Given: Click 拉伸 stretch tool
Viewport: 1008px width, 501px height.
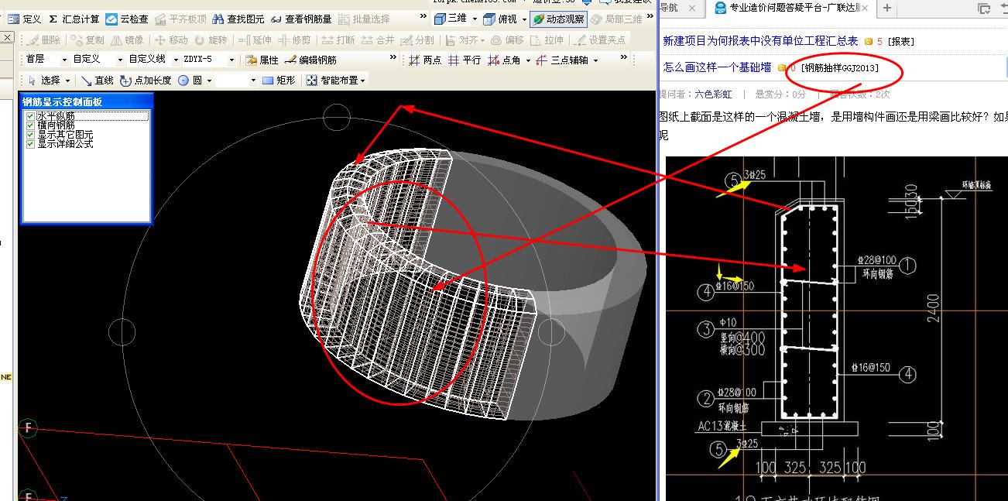Looking at the screenshot, I should 547,39.
